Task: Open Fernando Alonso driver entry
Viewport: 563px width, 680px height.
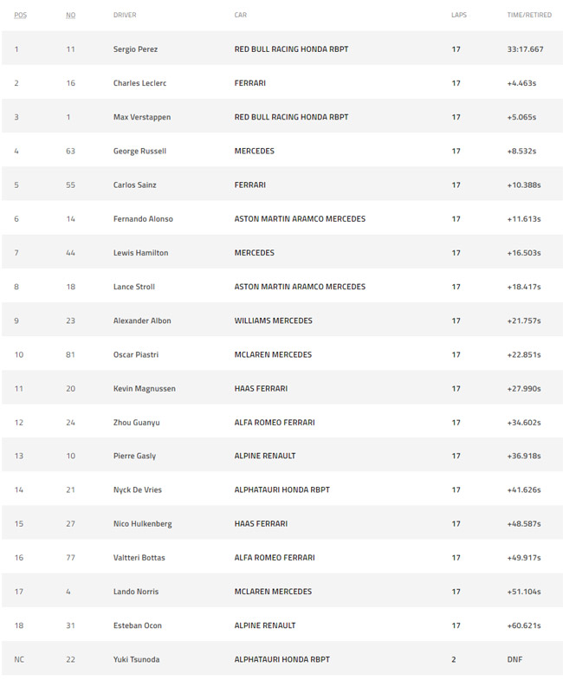Action: coord(143,219)
